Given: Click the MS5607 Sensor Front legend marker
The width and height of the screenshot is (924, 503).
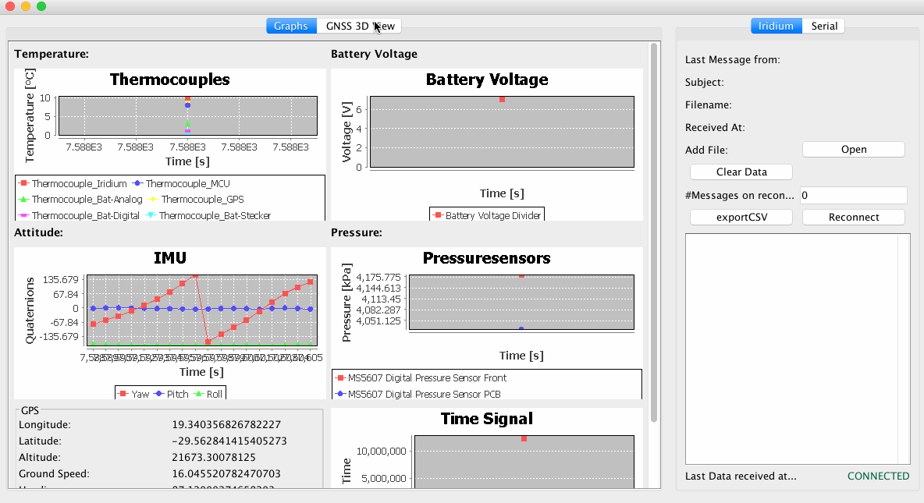Looking at the screenshot, I should coord(340,377).
